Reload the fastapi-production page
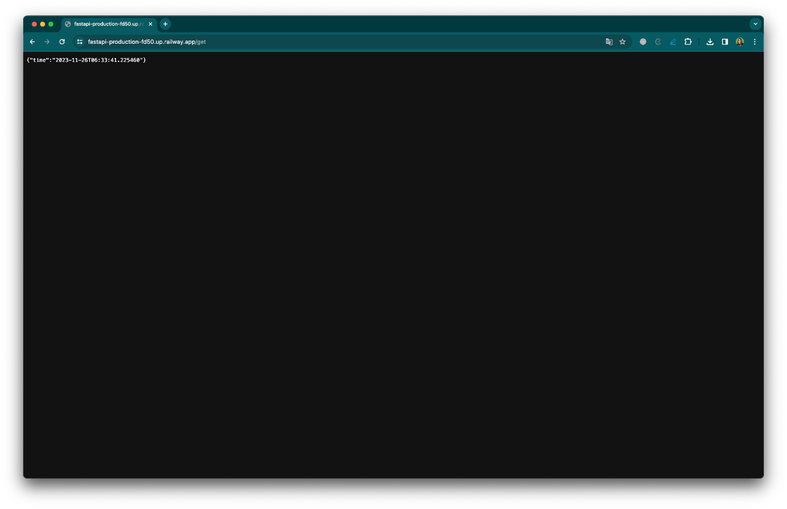The width and height of the screenshot is (787, 509). 62,42
